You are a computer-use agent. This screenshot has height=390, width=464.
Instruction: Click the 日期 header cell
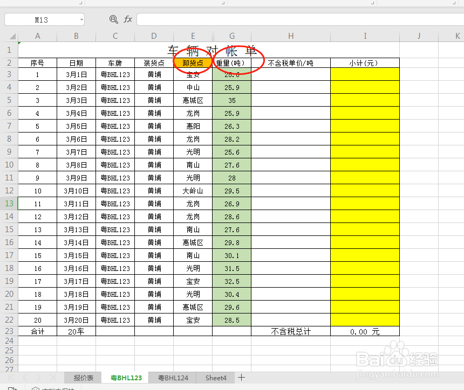77,63
